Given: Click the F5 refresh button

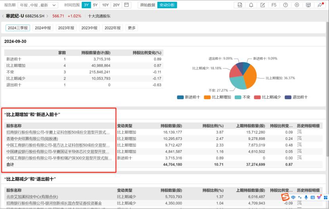Looking at the screenshot, I should [274, 5].
